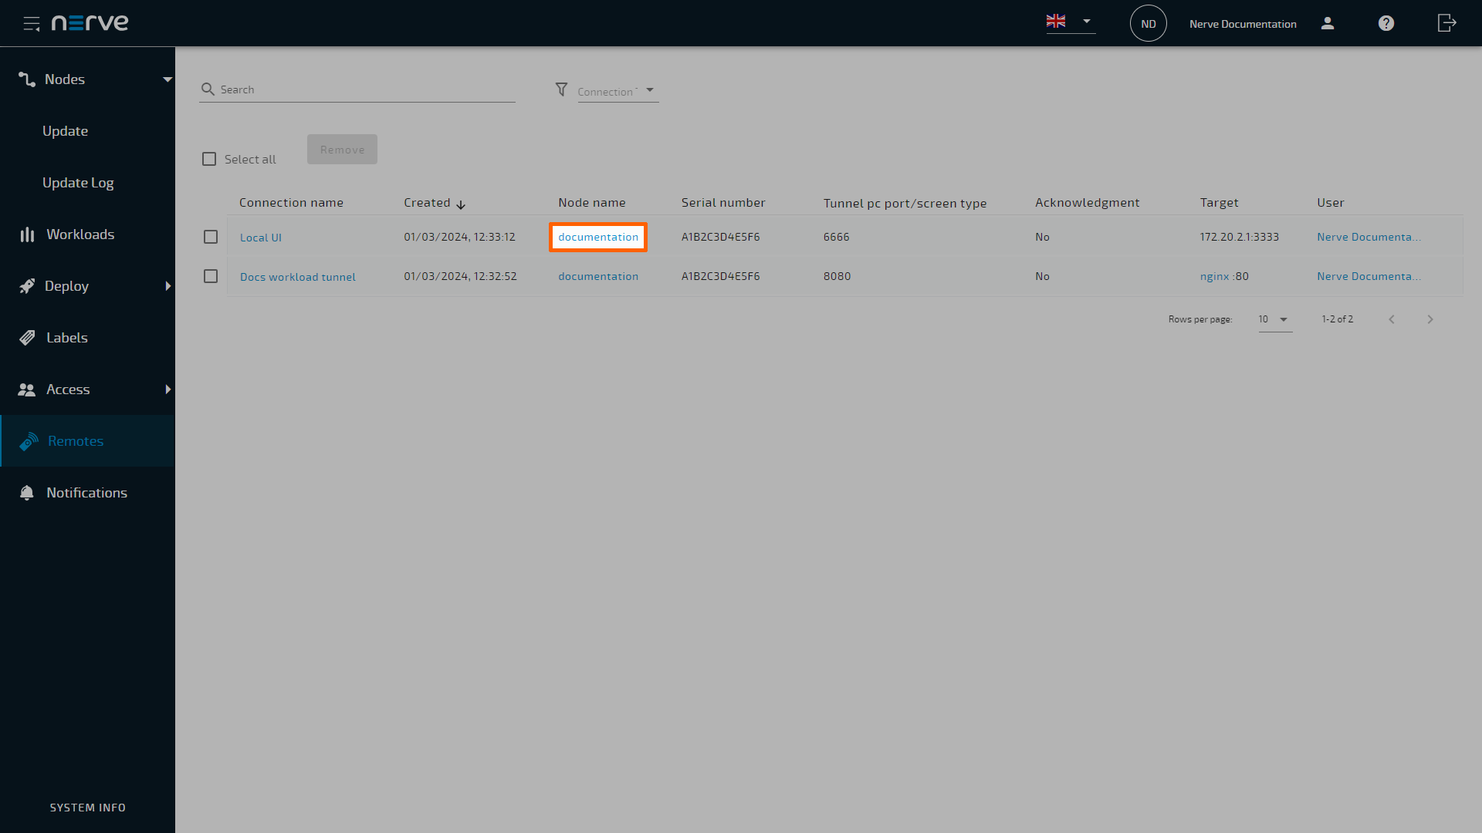
Task: Click the Access icon in sidebar
Action: 28,389
